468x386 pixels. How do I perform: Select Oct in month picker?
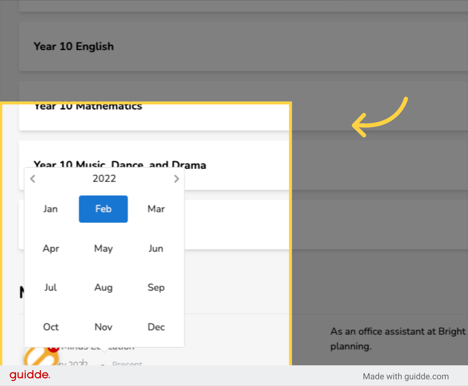[51, 327]
